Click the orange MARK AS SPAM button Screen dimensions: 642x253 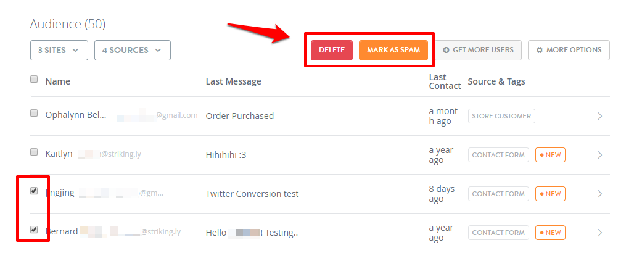(x=393, y=50)
